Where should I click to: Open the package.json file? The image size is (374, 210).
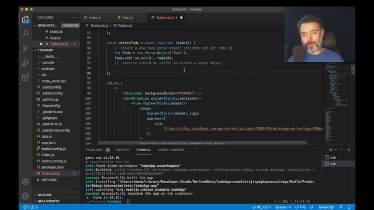(53, 167)
